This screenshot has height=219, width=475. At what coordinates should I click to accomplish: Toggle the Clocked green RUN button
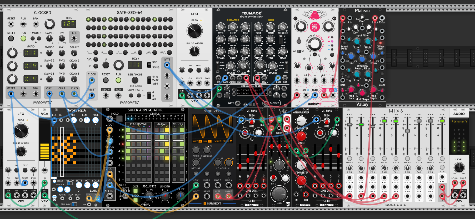[23, 38]
